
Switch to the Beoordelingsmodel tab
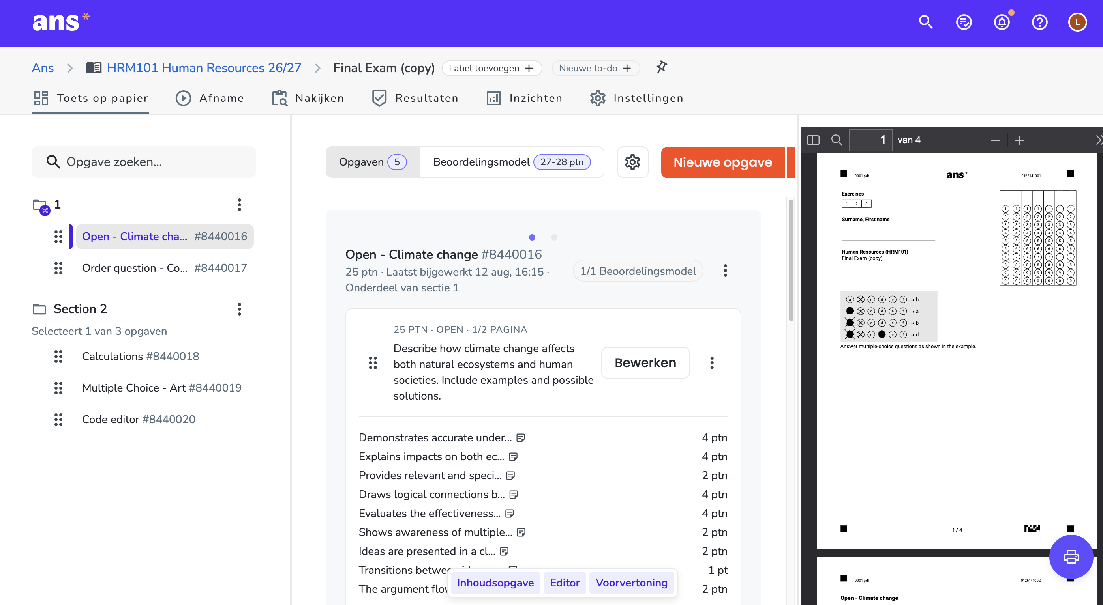pyautogui.click(x=512, y=162)
